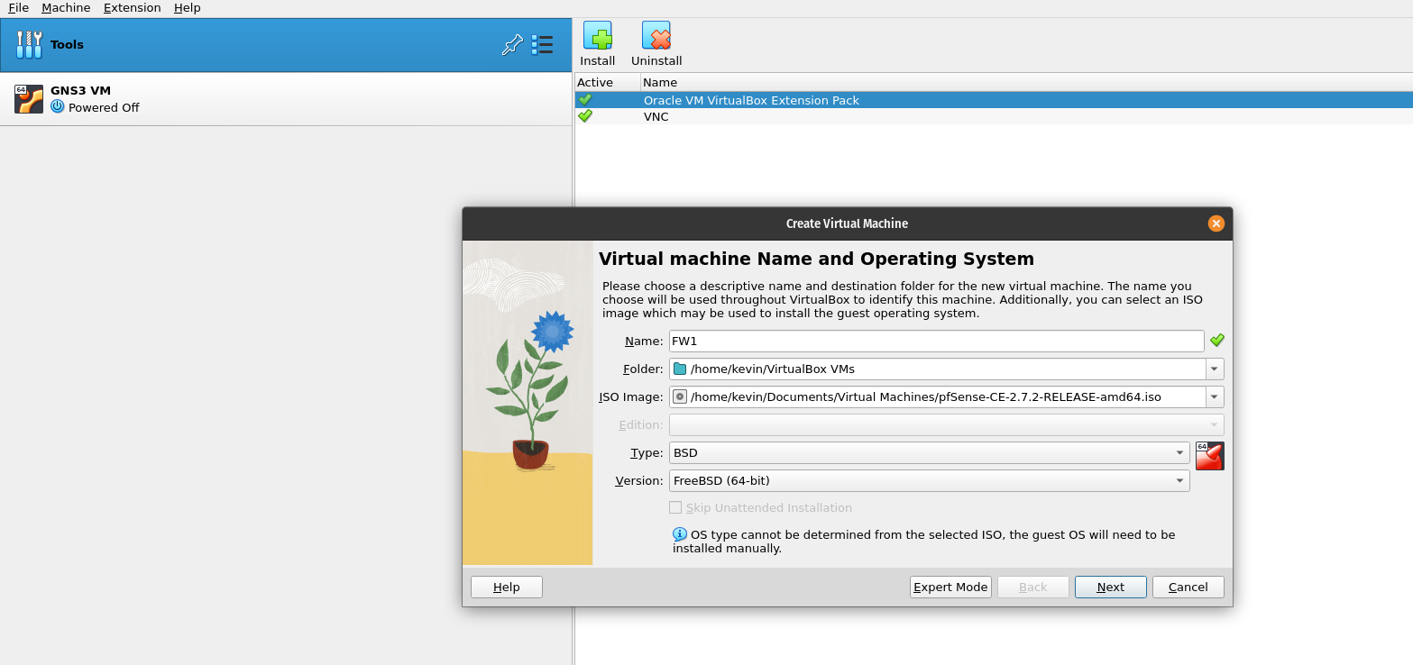Open the Type dropdown showing BSD
The image size is (1413, 665).
[x=929, y=452]
